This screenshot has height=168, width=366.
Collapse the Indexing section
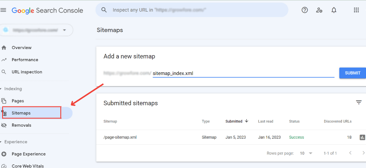(x=11, y=89)
